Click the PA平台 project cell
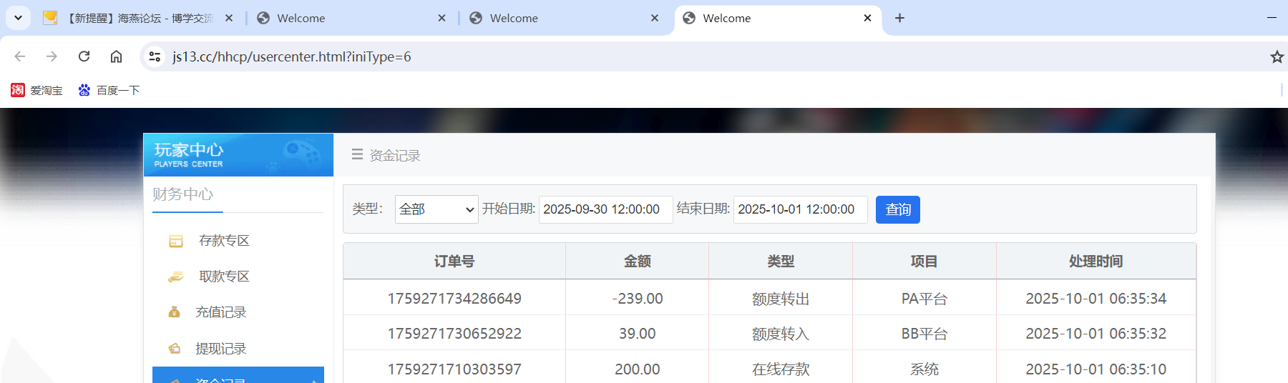 point(924,299)
